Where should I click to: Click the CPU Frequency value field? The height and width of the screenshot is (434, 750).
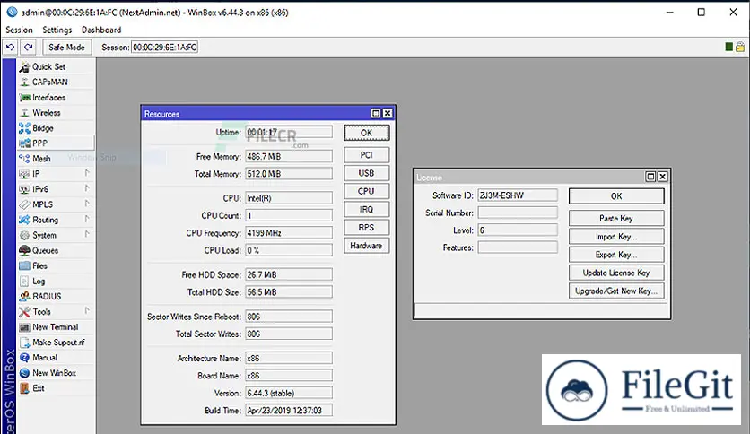click(289, 233)
